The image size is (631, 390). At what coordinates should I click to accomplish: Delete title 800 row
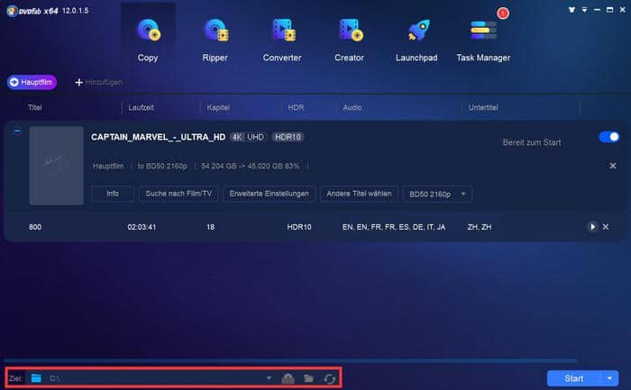[606, 227]
